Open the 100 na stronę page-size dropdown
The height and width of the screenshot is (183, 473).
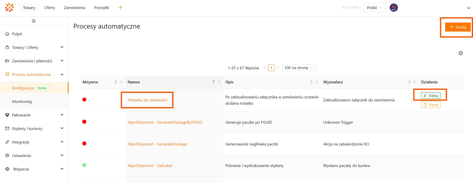299,68
